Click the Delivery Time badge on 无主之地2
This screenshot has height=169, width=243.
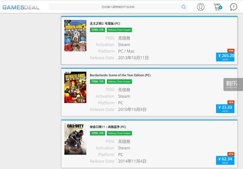click(x=119, y=30)
